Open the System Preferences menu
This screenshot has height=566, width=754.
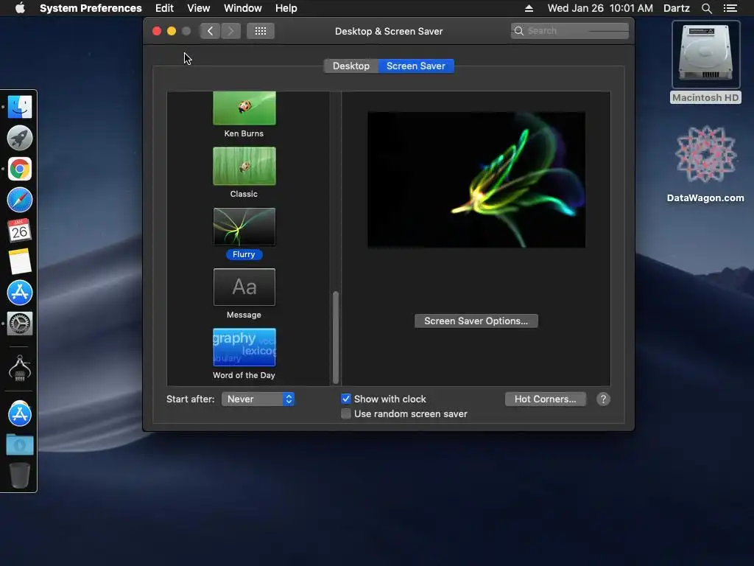(x=91, y=8)
